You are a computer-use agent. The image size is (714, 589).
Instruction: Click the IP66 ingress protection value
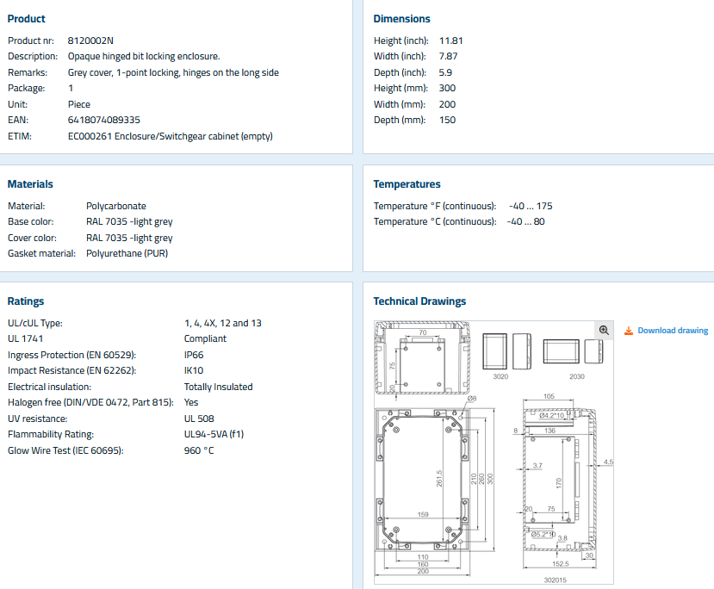[x=194, y=355]
